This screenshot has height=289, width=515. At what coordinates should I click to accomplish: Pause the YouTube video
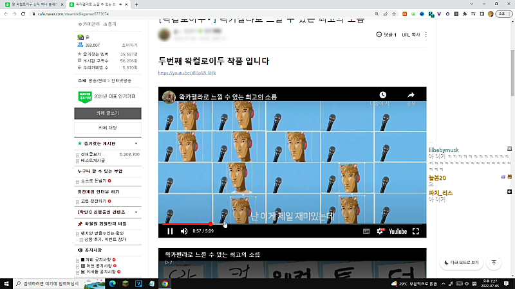pyautogui.click(x=170, y=231)
